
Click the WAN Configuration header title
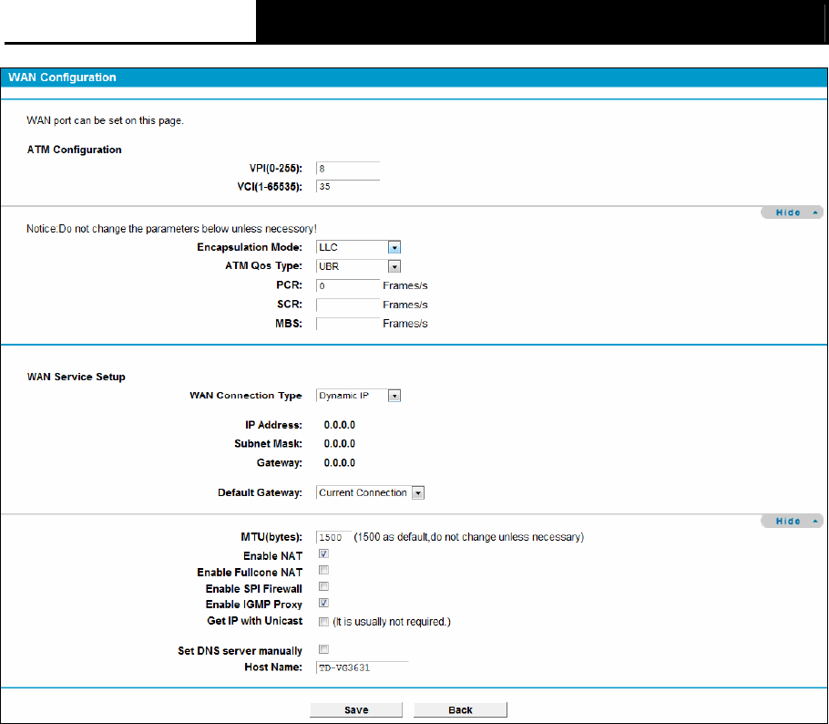pyautogui.click(x=62, y=78)
